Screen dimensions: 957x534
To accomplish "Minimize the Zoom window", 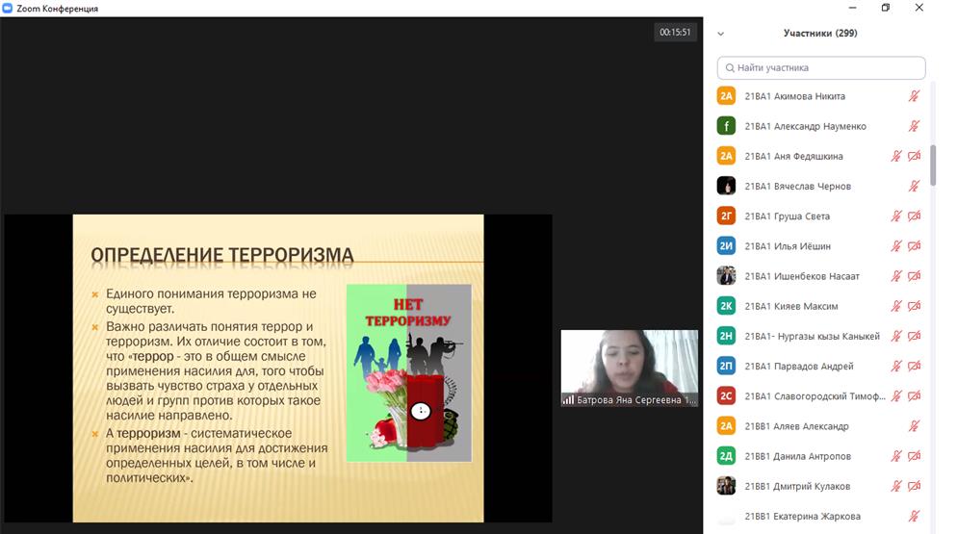I will click(853, 8).
